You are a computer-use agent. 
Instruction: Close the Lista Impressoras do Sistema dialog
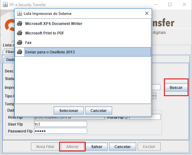[147, 14]
